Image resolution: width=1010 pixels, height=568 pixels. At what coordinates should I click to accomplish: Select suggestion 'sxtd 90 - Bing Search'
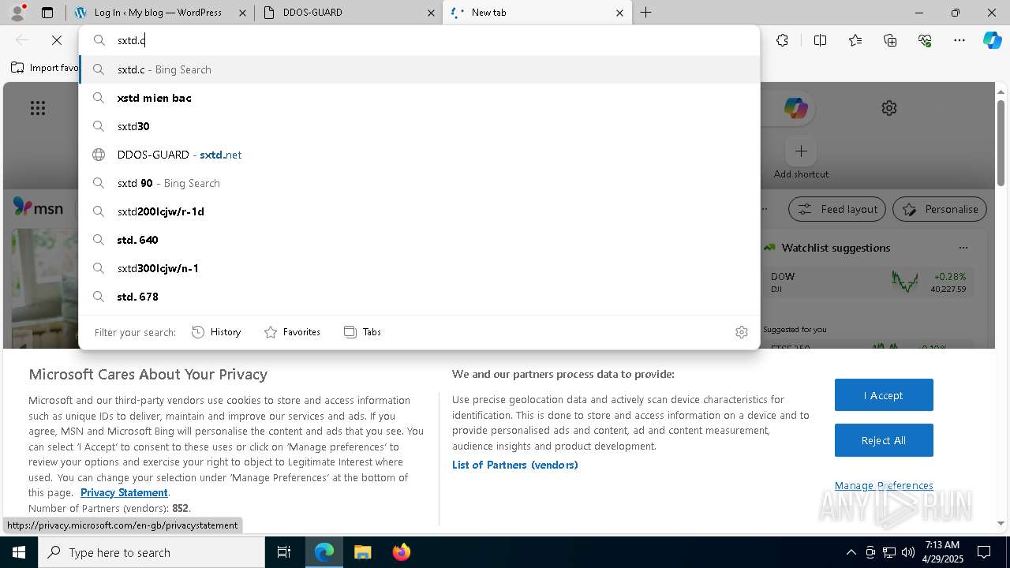pos(419,183)
